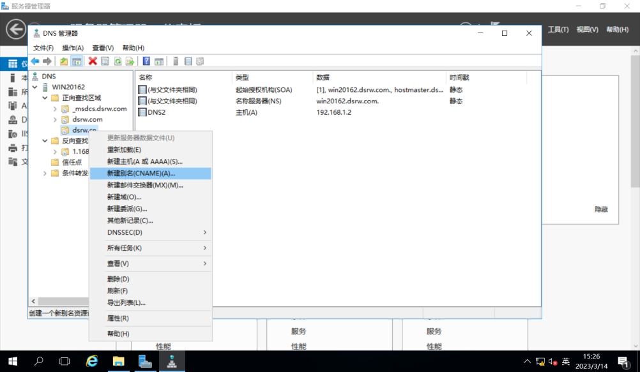
Task: Click the properties toolbar icon
Action: tap(105, 61)
